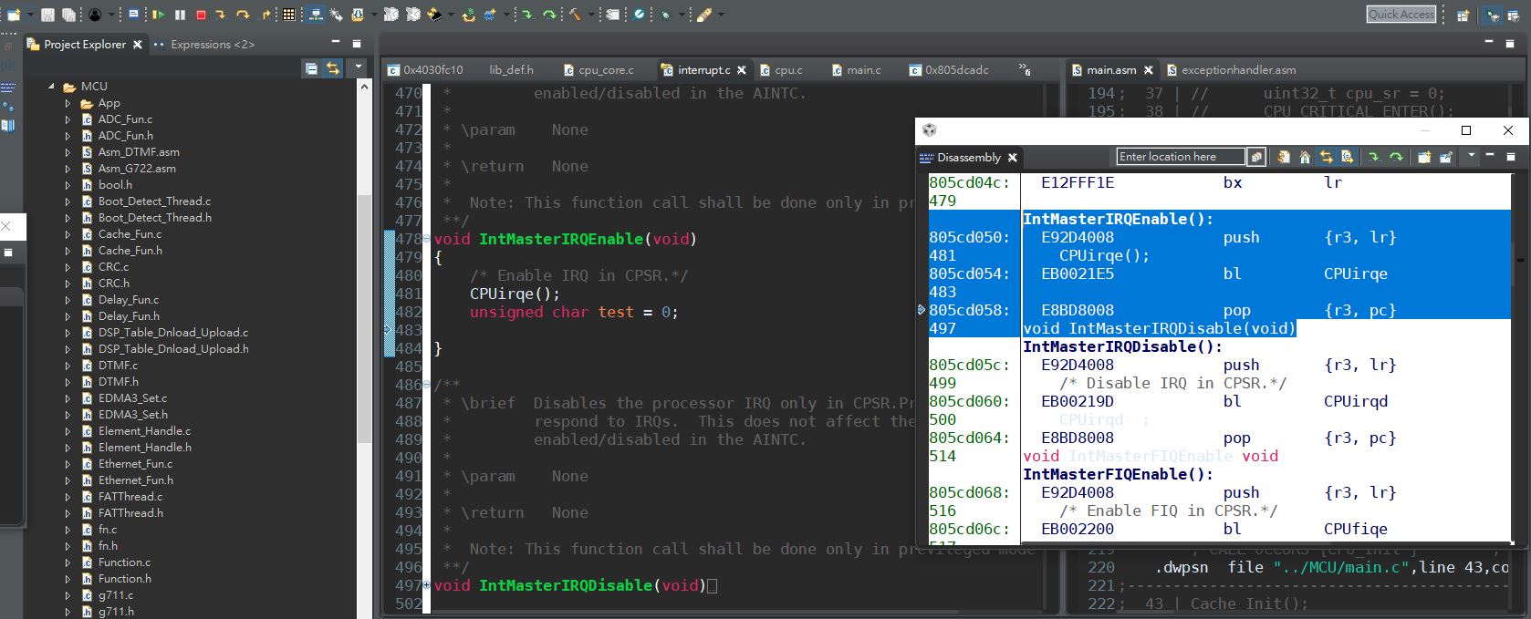Click the build hammer icon

click(x=576, y=15)
